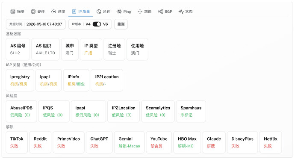295x159 pixels.
Task: Click the Spamhaus 未标记 card
Action: [x=191, y=111]
